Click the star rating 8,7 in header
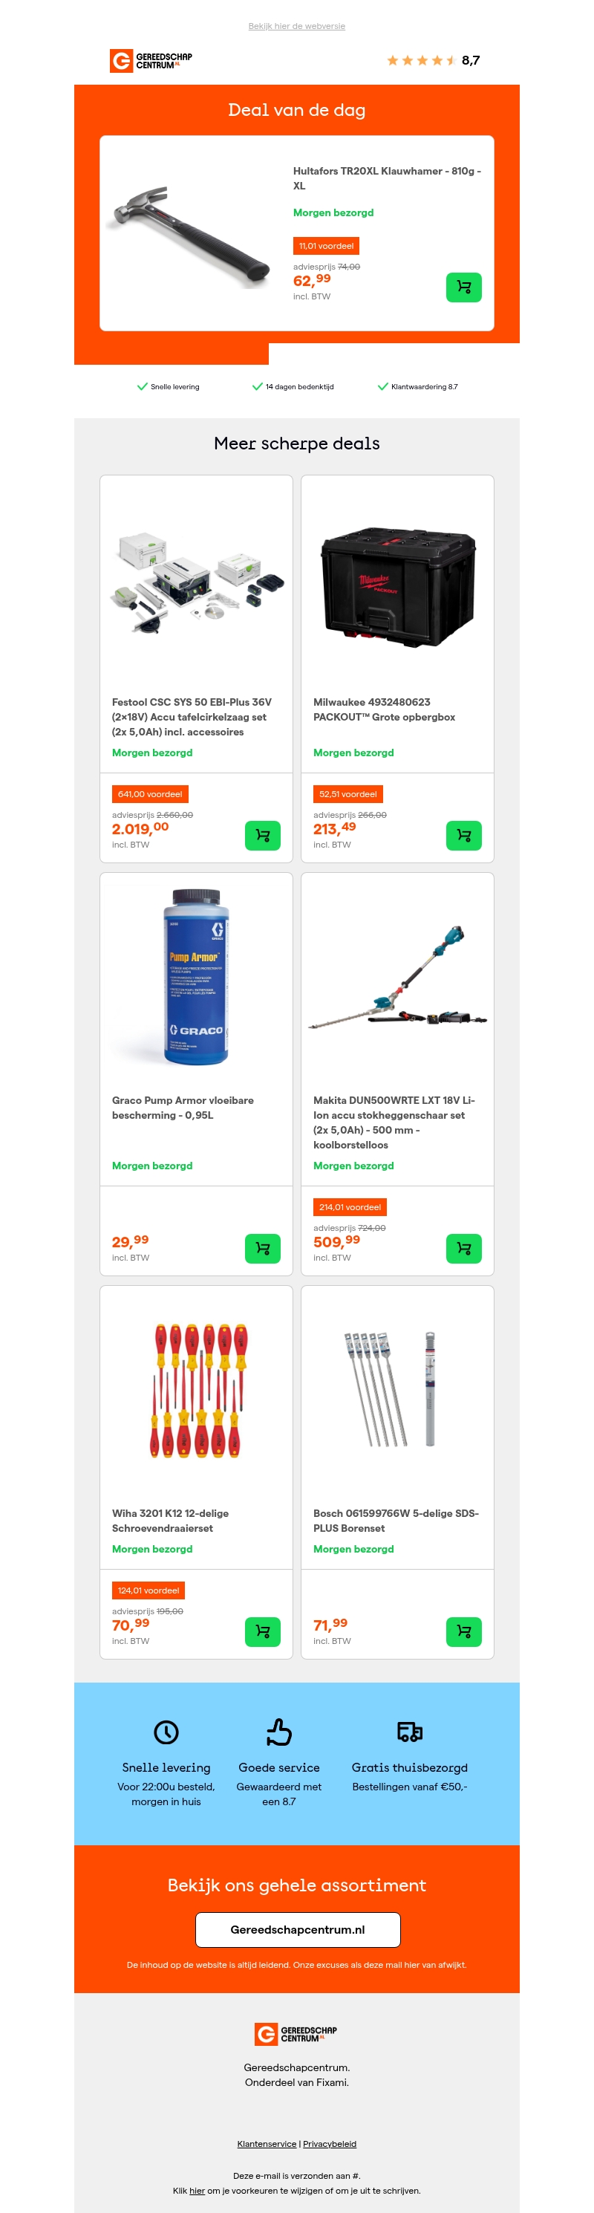The width and height of the screenshot is (594, 2213). pos(434,60)
